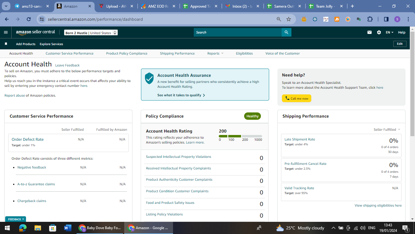Click the Call me now button

click(297, 98)
